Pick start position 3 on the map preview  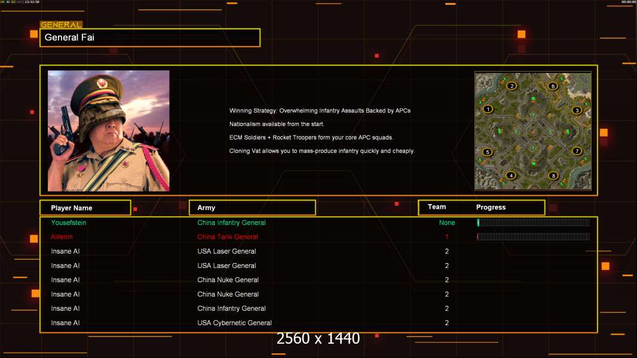(x=577, y=110)
